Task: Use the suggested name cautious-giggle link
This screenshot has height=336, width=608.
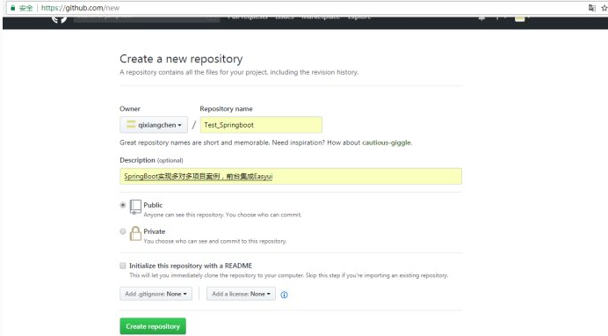Action: coord(387,142)
